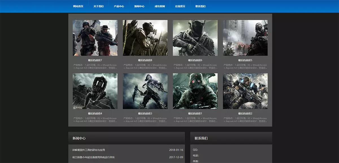Open the news article 荷兰铁路今年起全面使用风电运行列车
The image size is (339, 163).
[x=94, y=157]
